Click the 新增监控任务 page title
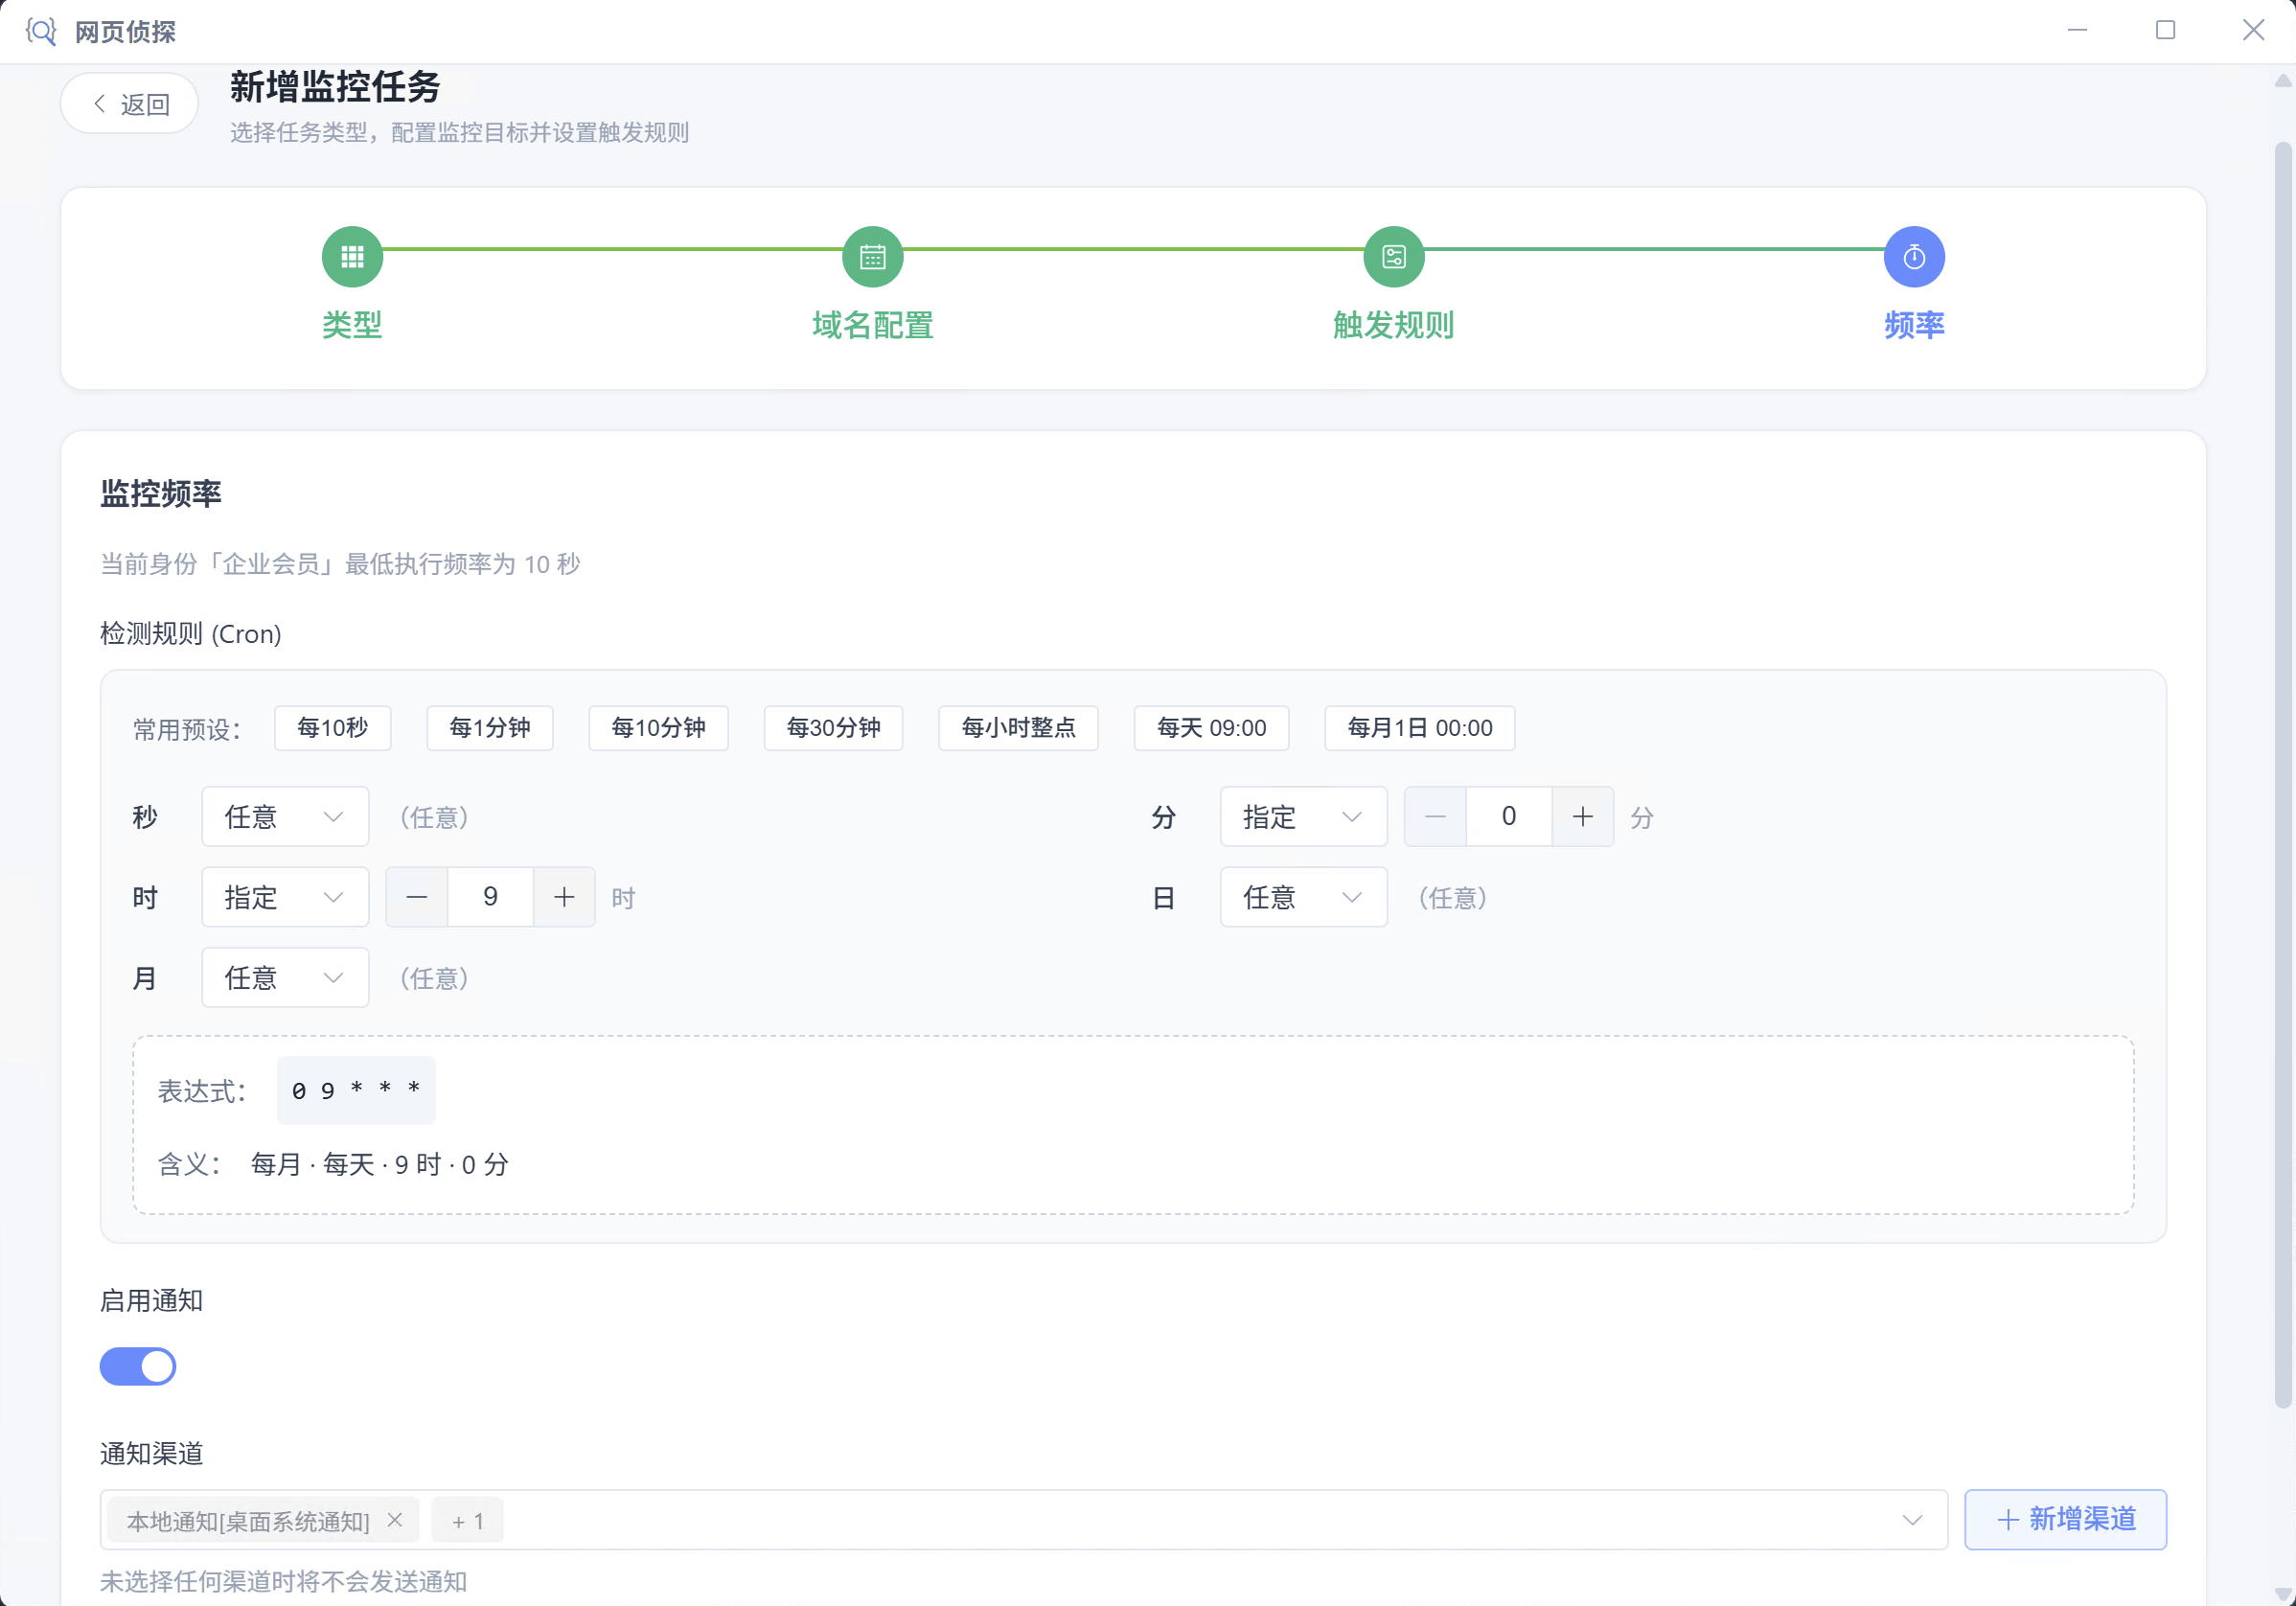This screenshot has height=1606, width=2296. click(335, 87)
